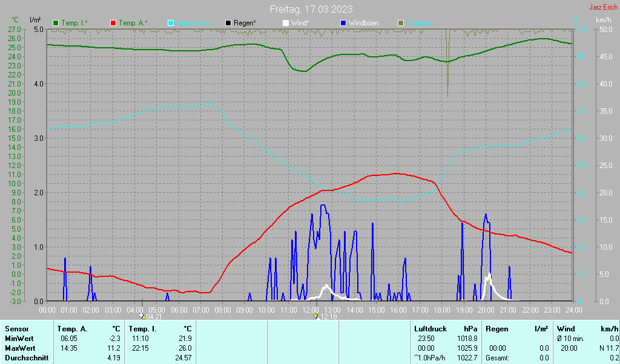Click the Temp. I. header in table
The image size is (620, 364).
(x=142, y=329)
